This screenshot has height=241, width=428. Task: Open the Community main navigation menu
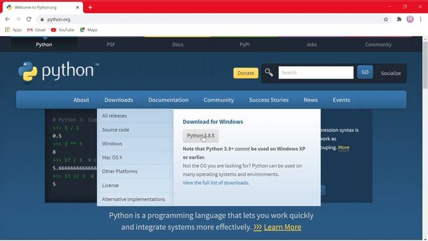[x=219, y=100]
